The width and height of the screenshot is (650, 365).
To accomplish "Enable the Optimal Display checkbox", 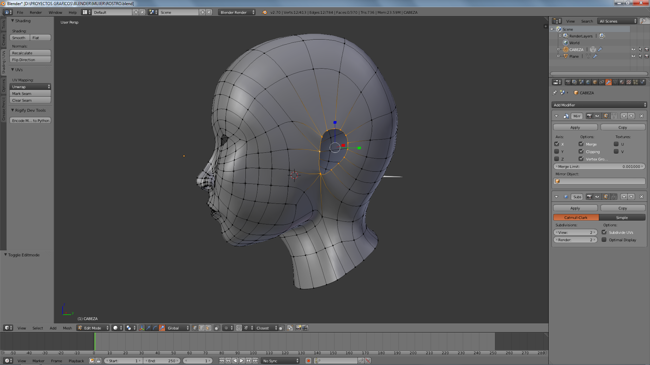I will pyautogui.click(x=604, y=240).
